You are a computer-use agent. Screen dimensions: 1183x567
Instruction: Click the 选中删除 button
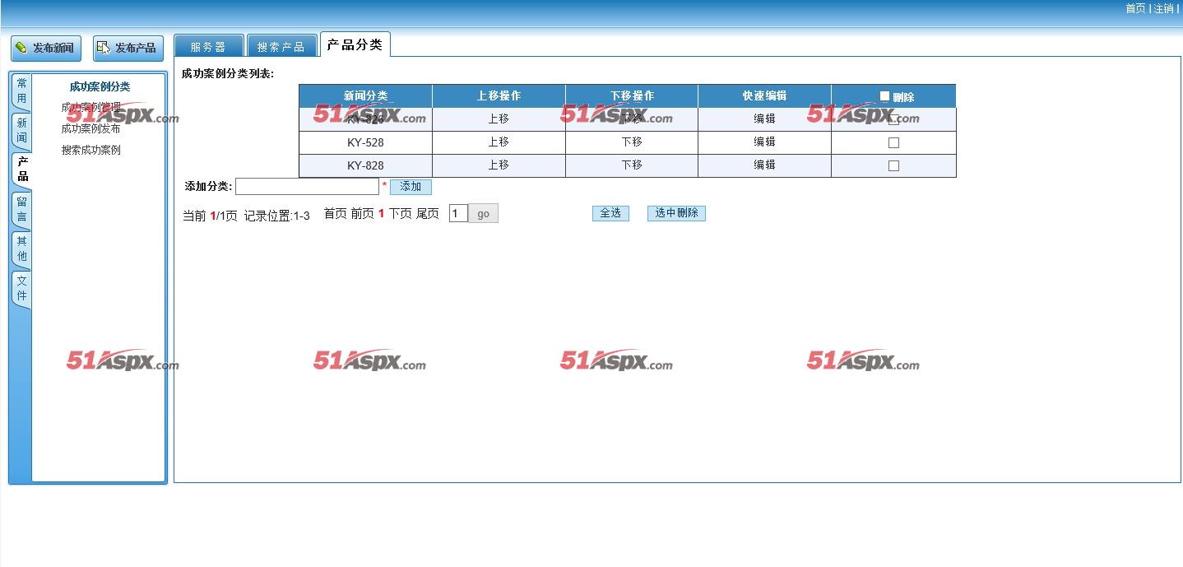coord(676,213)
